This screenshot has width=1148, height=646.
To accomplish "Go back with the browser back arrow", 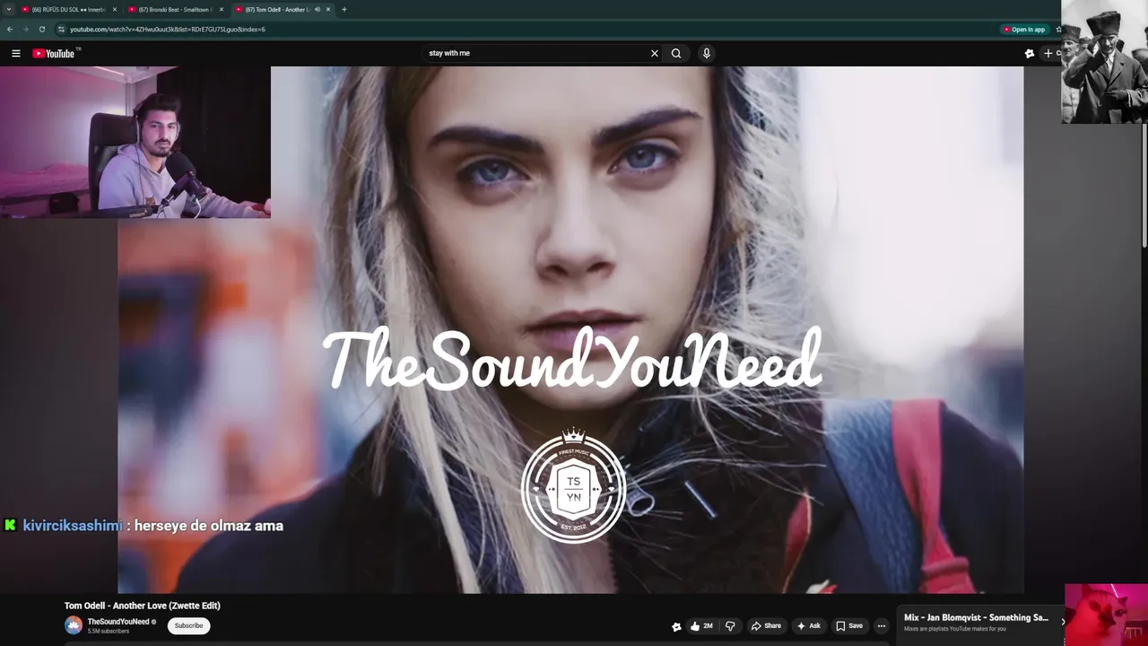I will pyautogui.click(x=10, y=29).
